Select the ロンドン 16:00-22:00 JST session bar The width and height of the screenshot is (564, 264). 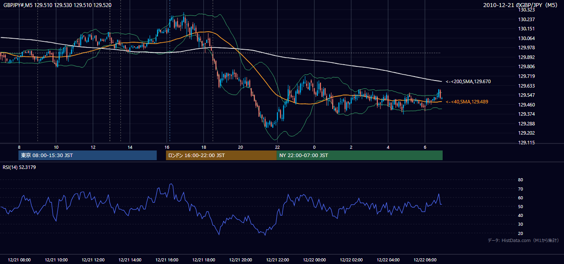click(221, 155)
